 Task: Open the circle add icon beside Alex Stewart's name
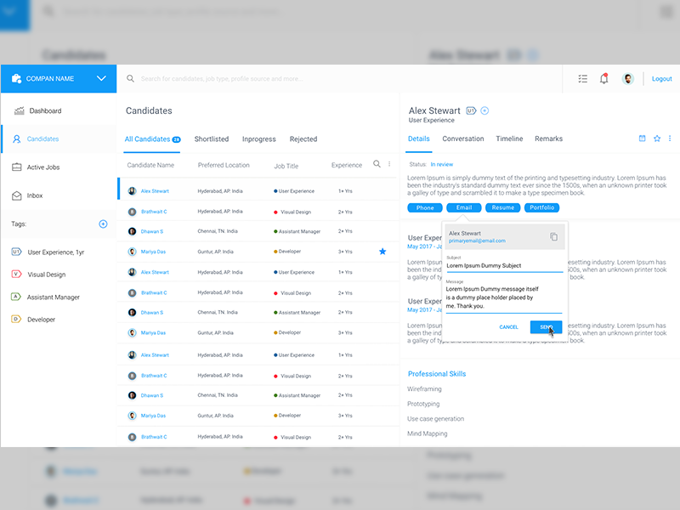click(484, 110)
